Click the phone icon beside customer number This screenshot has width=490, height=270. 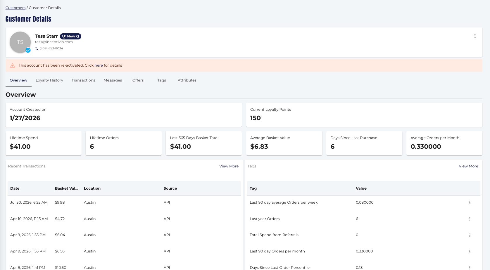tap(37, 49)
